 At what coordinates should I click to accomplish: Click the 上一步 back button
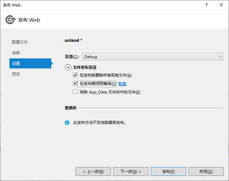click(x=93, y=172)
